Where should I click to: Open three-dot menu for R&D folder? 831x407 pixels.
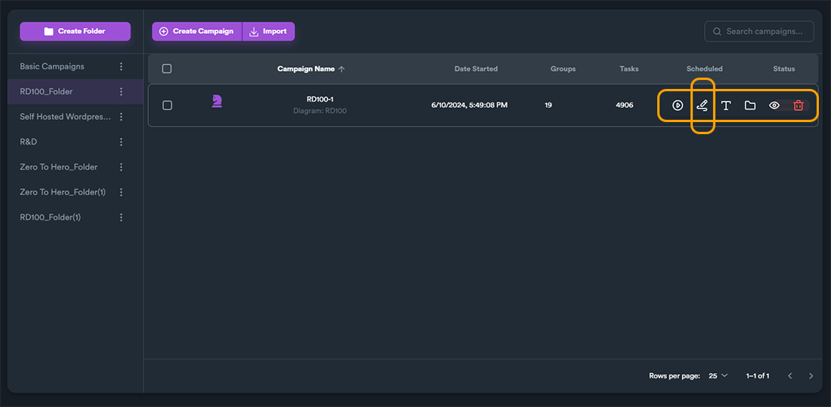point(122,142)
